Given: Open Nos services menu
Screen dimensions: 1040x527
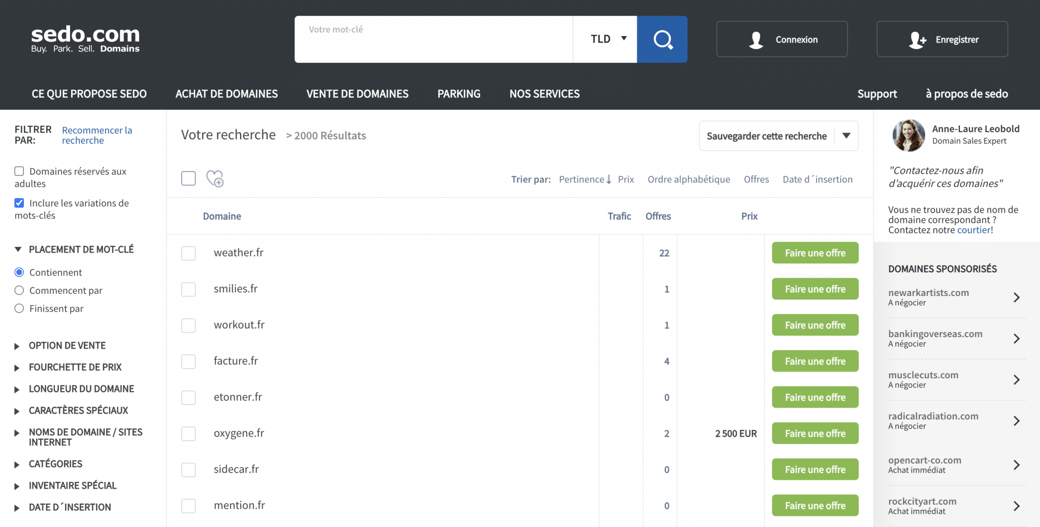Looking at the screenshot, I should [x=544, y=94].
